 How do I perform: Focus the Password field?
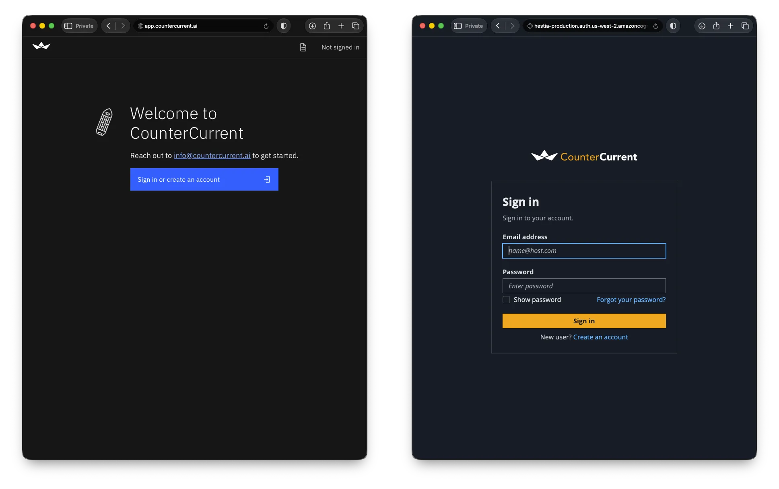click(584, 286)
